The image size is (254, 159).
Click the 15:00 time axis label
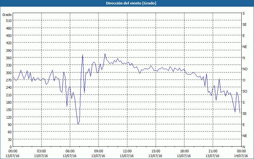pos(156,151)
